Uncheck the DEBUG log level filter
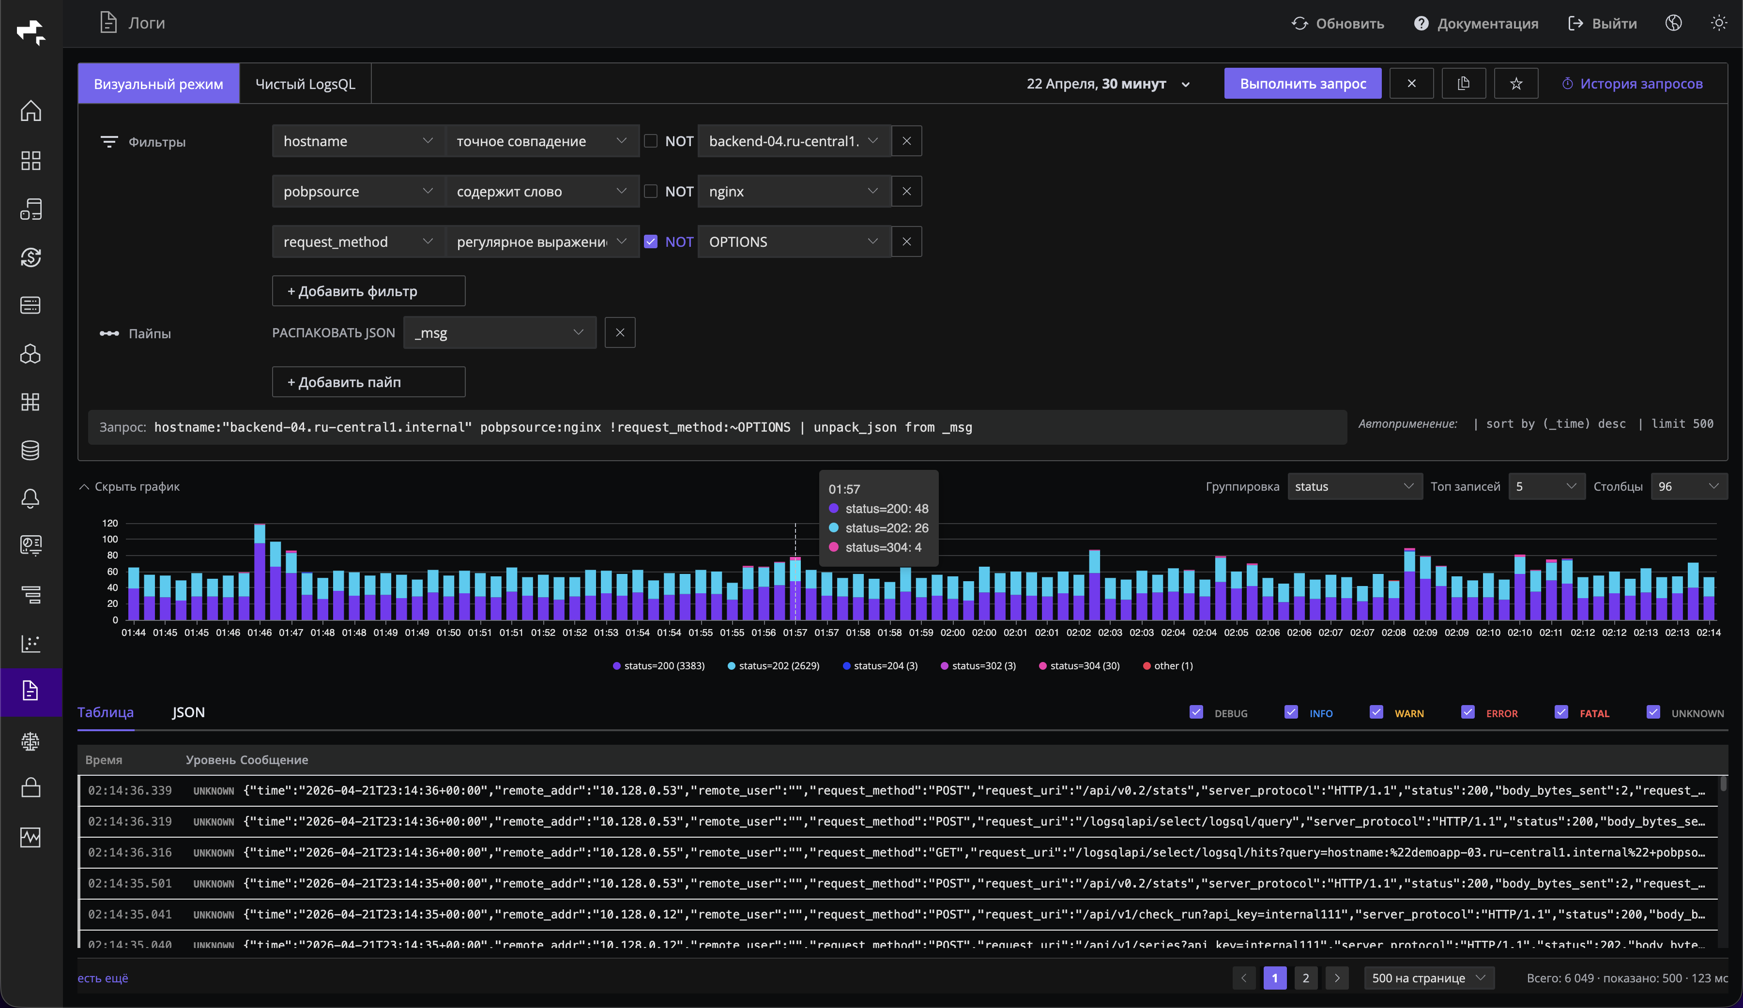Image resolution: width=1743 pixels, height=1008 pixels. pos(1196,712)
